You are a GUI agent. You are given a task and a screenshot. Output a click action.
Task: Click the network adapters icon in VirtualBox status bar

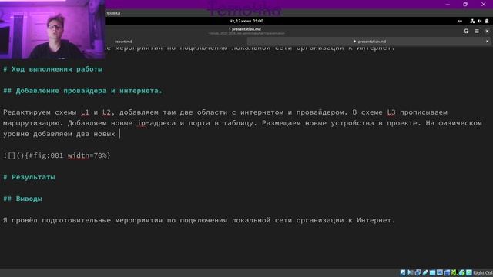(418, 272)
